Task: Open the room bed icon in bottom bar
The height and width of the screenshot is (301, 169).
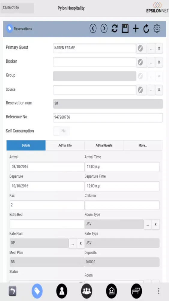Action: click(x=137, y=291)
